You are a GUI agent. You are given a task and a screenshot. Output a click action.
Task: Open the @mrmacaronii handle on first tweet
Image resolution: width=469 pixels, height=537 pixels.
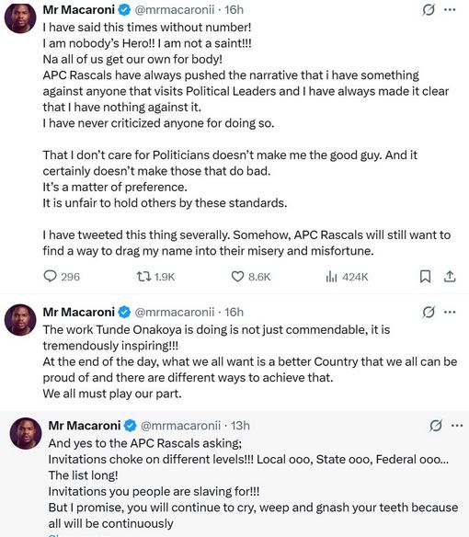click(x=175, y=10)
